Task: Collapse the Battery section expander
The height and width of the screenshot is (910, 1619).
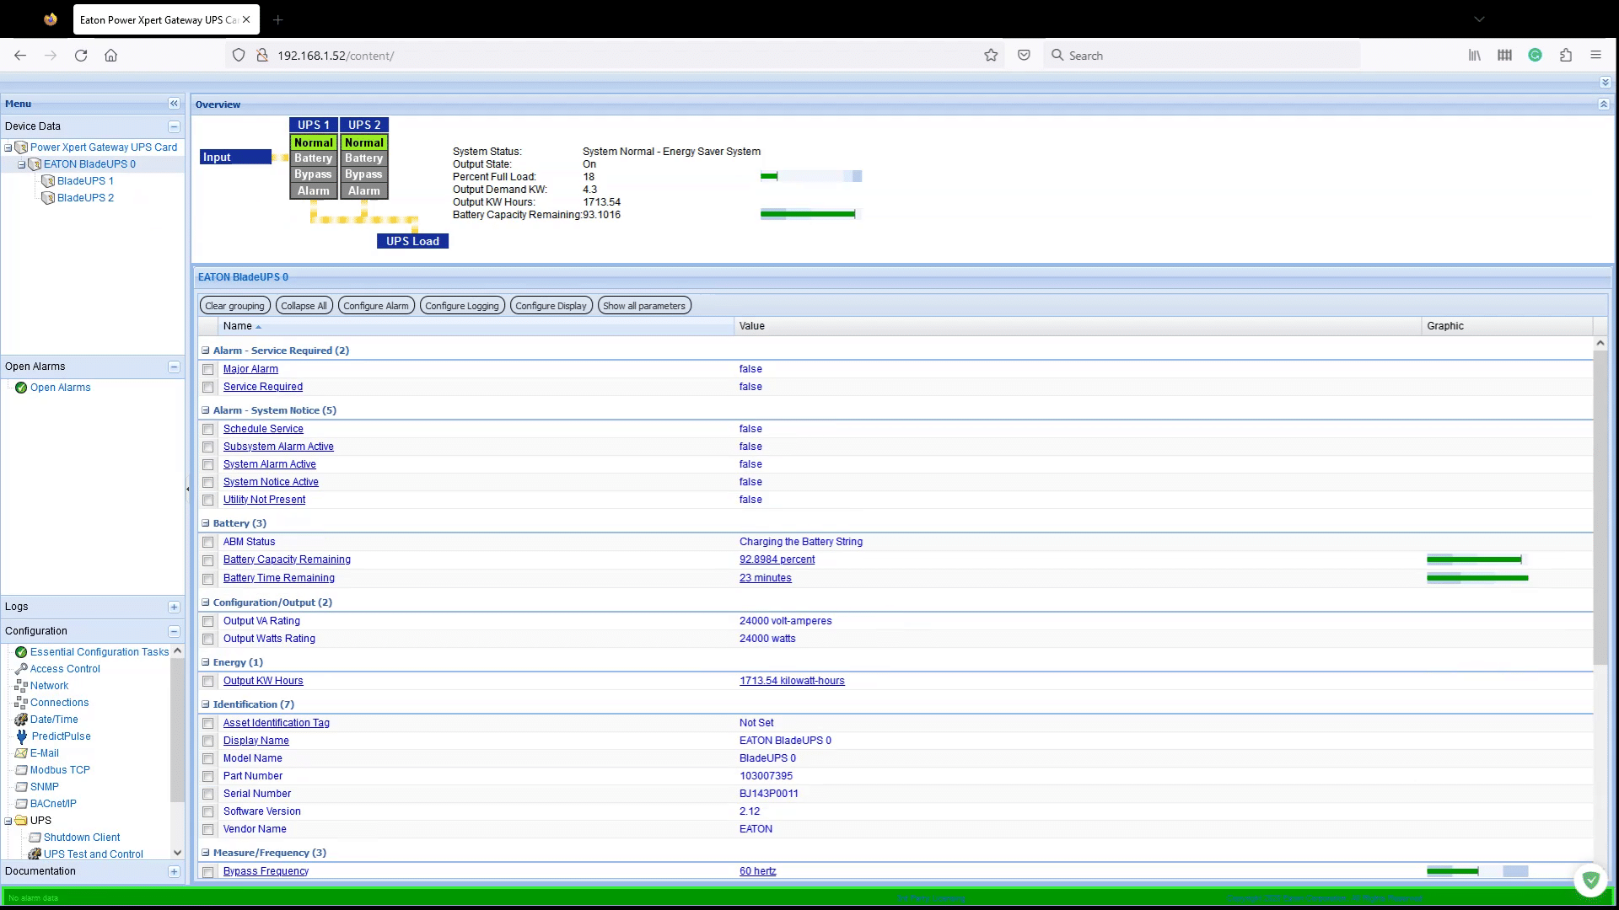Action: coord(203,522)
